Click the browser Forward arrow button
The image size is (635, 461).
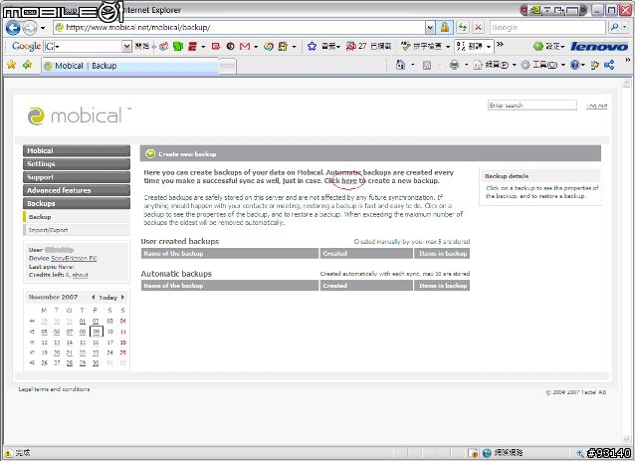pos(29,28)
